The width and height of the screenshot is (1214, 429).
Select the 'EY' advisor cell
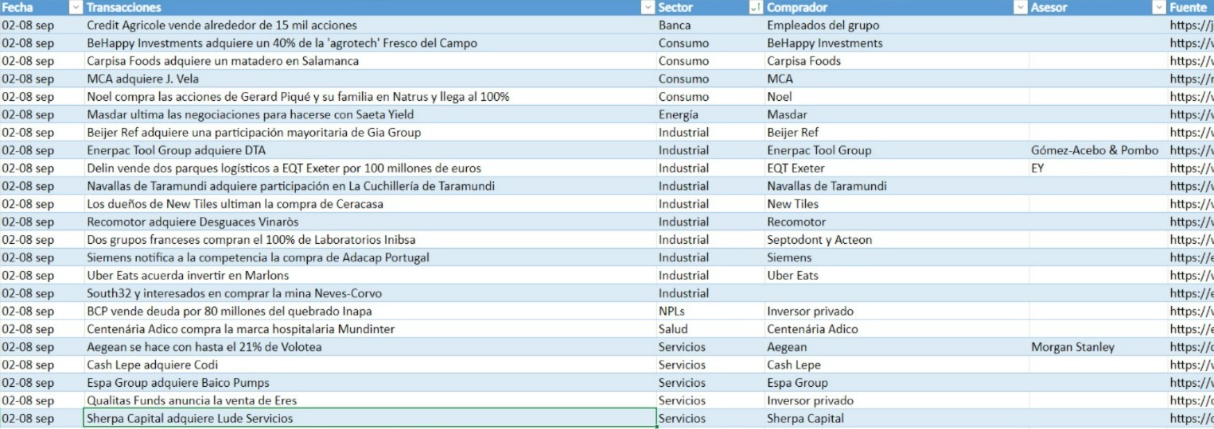[x=1098, y=168]
